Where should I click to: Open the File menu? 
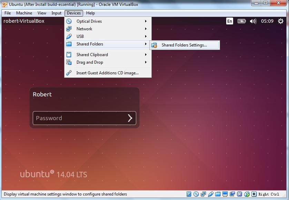tap(8, 13)
